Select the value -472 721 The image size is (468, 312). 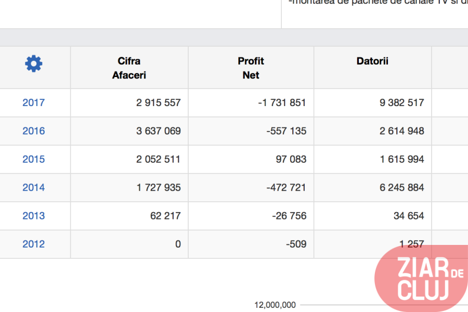[286, 188]
